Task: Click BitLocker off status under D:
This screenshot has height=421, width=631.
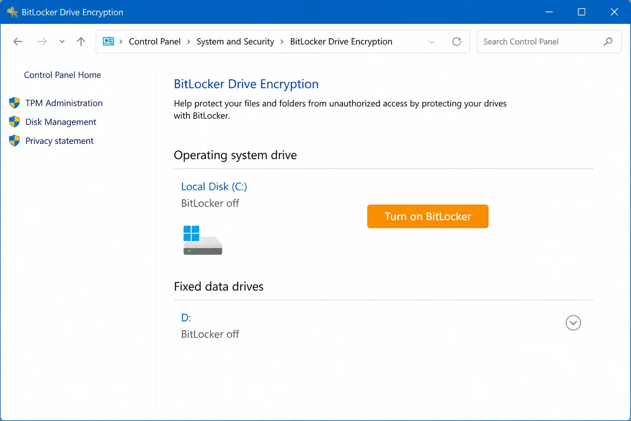Action: [x=210, y=334]
